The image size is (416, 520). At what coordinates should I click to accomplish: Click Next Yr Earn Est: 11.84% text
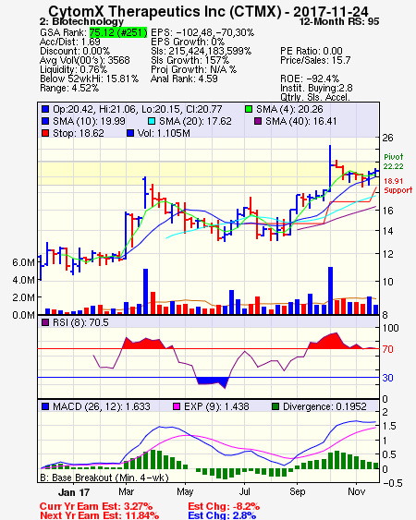[x=99, y=515]
